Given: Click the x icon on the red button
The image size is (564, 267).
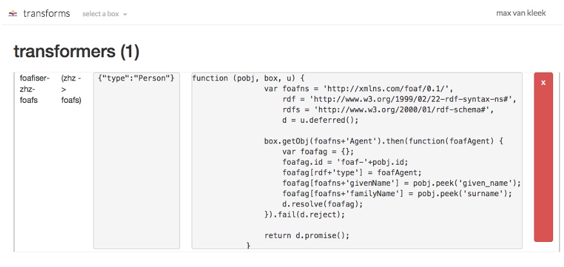Looking at the screenshot, I should (543, 83).
